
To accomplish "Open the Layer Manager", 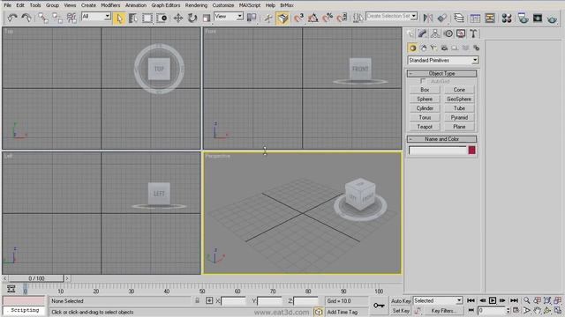I will 459,18.
